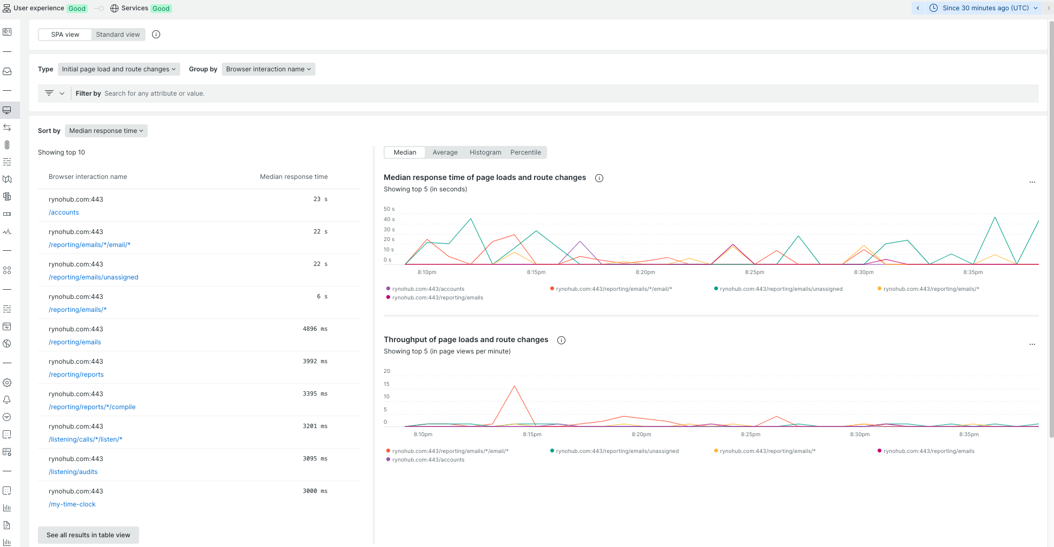Advance the time range with the forward chevron

coord(1049,8)
